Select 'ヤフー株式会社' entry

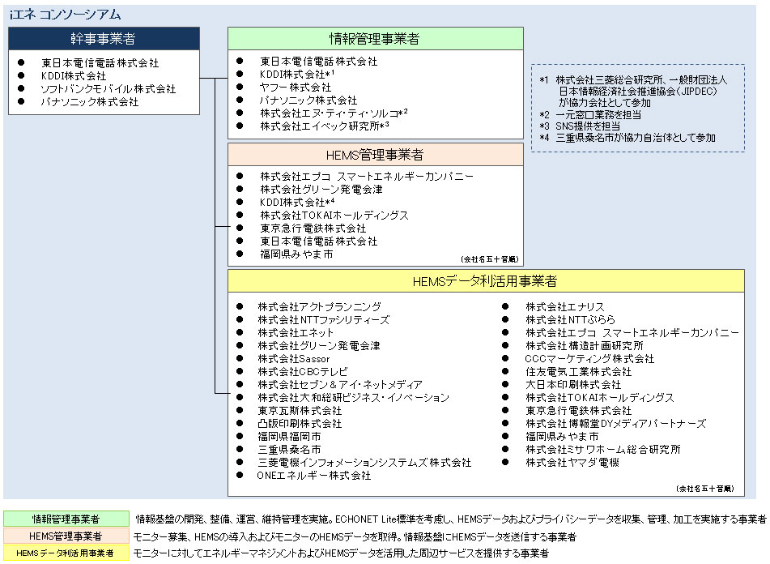[x=296, y=88]
